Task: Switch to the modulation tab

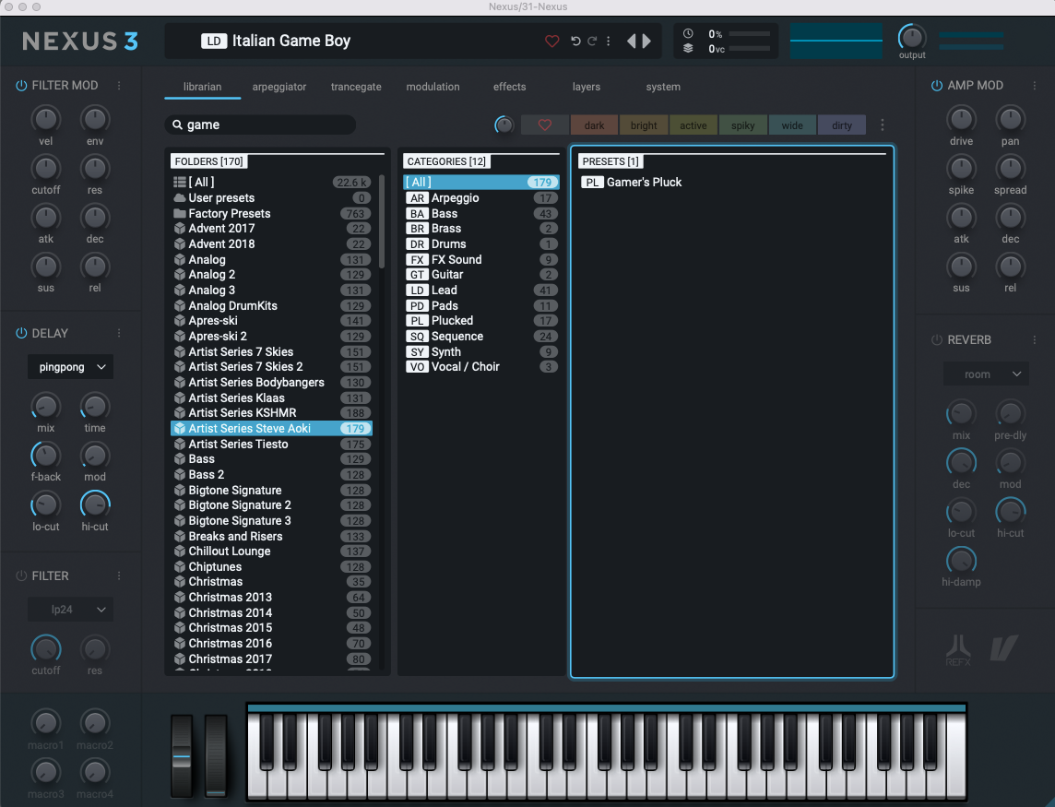Action: (x=433, y=87)
